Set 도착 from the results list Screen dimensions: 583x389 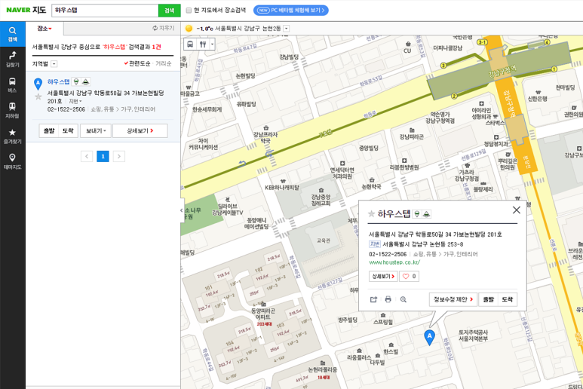click(x=68, y=130)
